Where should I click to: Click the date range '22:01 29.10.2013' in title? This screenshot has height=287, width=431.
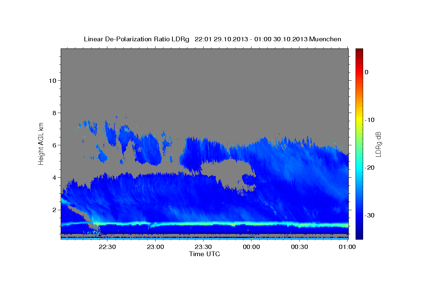tap(222, 39)
